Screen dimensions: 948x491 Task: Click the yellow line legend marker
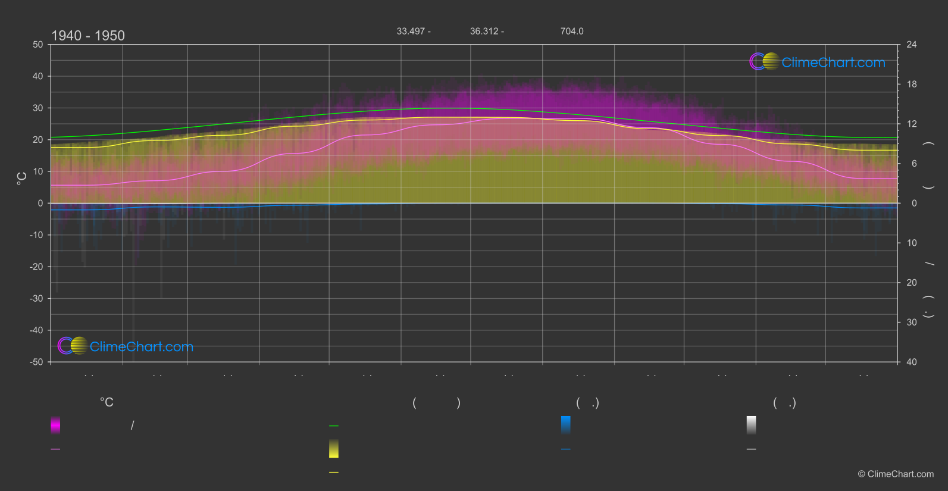334,473
